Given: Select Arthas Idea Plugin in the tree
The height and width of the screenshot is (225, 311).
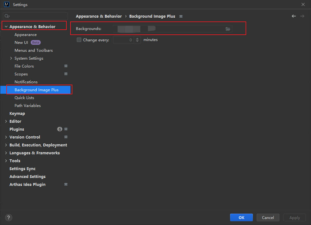Looking at the screenshot, I should coord(27,184).
